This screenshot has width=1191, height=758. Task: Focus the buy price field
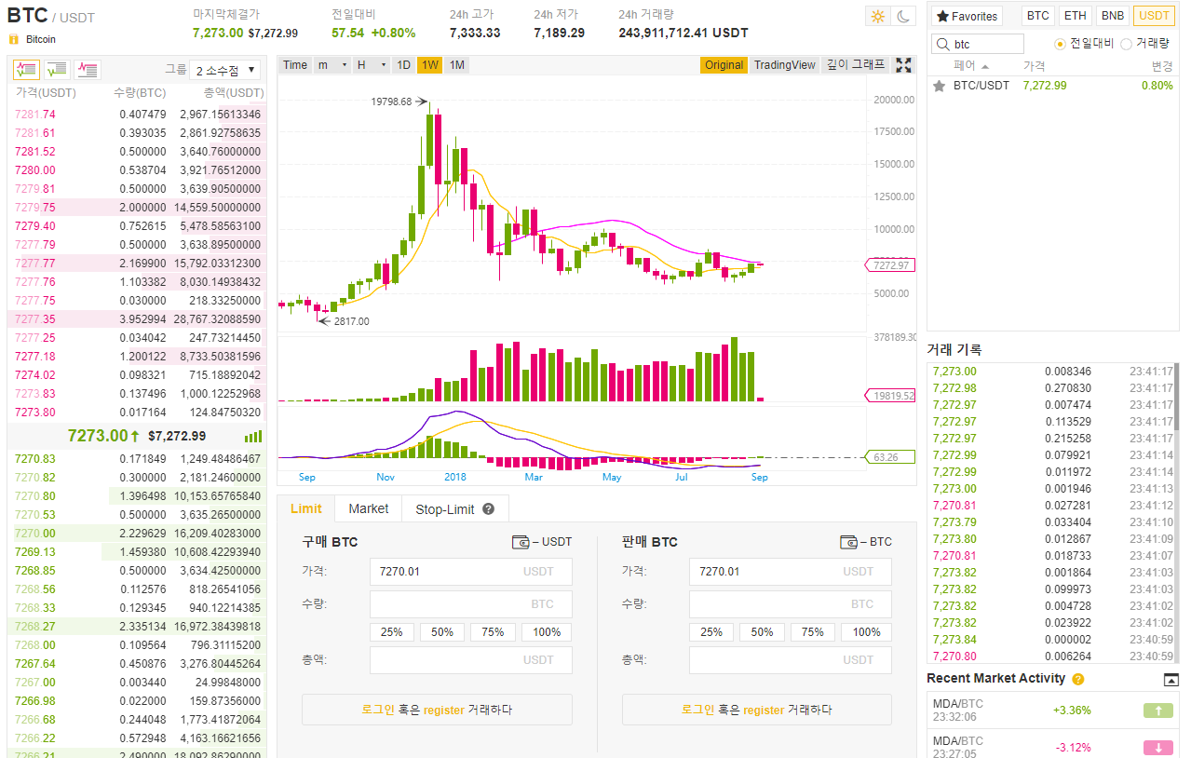click(x=471, y=572)
